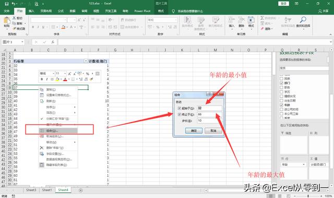Click the Save icon in quick access toolbar
Screen dimensions: 334x198
point(7,4)
